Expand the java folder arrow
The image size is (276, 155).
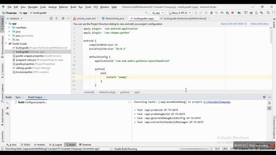point(9,31)
